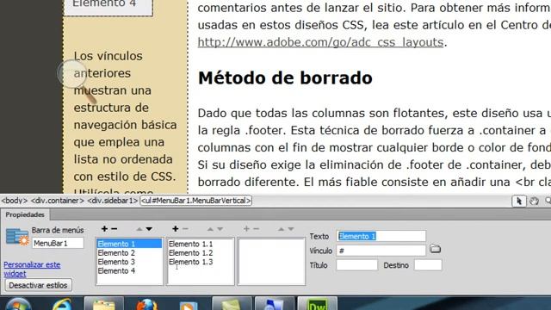Screen dimensions: 551x310
Task: Select Elemento 1.3 in the submenu list
Action: [x=201, y=262]
